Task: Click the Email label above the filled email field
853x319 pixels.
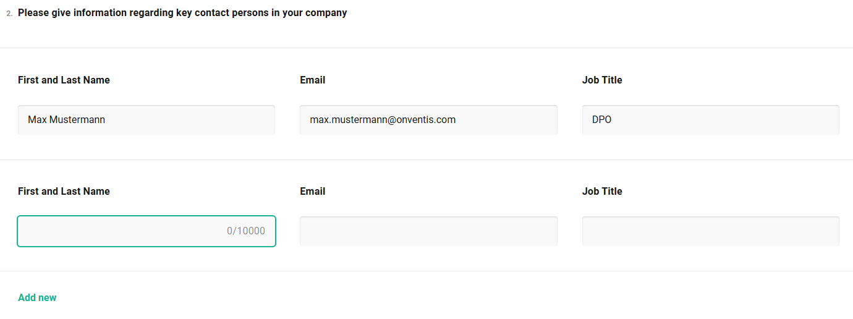Action: pos(312,80)
